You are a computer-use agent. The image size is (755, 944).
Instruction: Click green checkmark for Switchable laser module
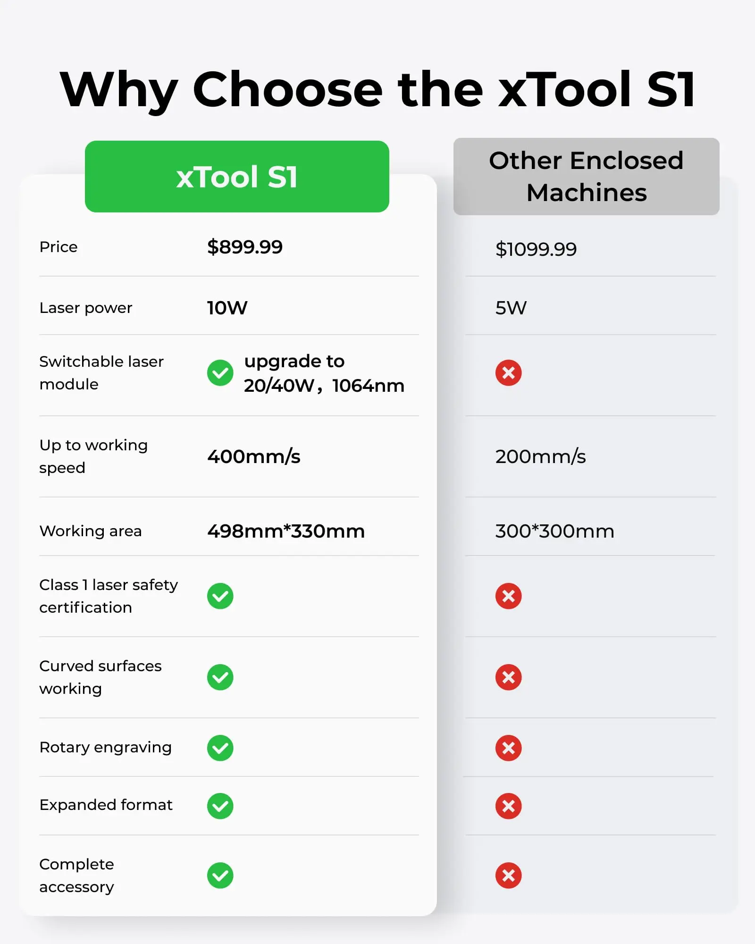[220, 373]
